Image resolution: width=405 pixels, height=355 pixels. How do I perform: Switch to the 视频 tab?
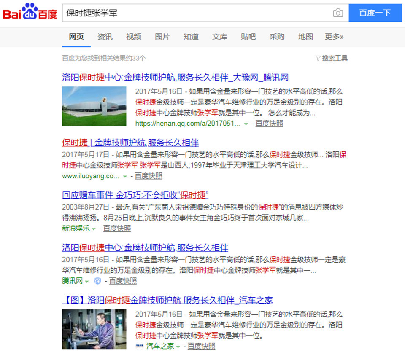point(134,37)
